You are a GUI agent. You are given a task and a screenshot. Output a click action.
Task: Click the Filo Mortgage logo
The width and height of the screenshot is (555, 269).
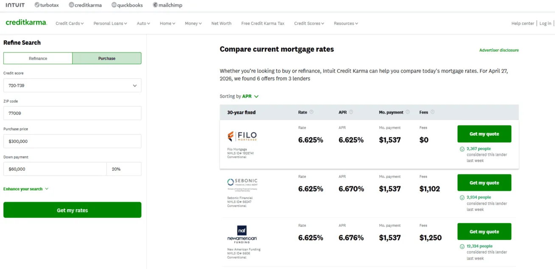tap(242, 136)
